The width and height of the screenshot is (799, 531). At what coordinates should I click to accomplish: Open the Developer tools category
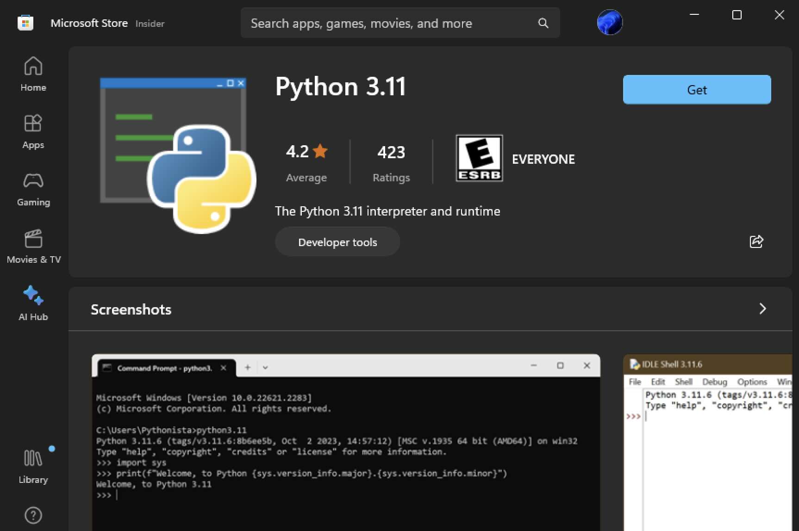click(x=337, y=242)
